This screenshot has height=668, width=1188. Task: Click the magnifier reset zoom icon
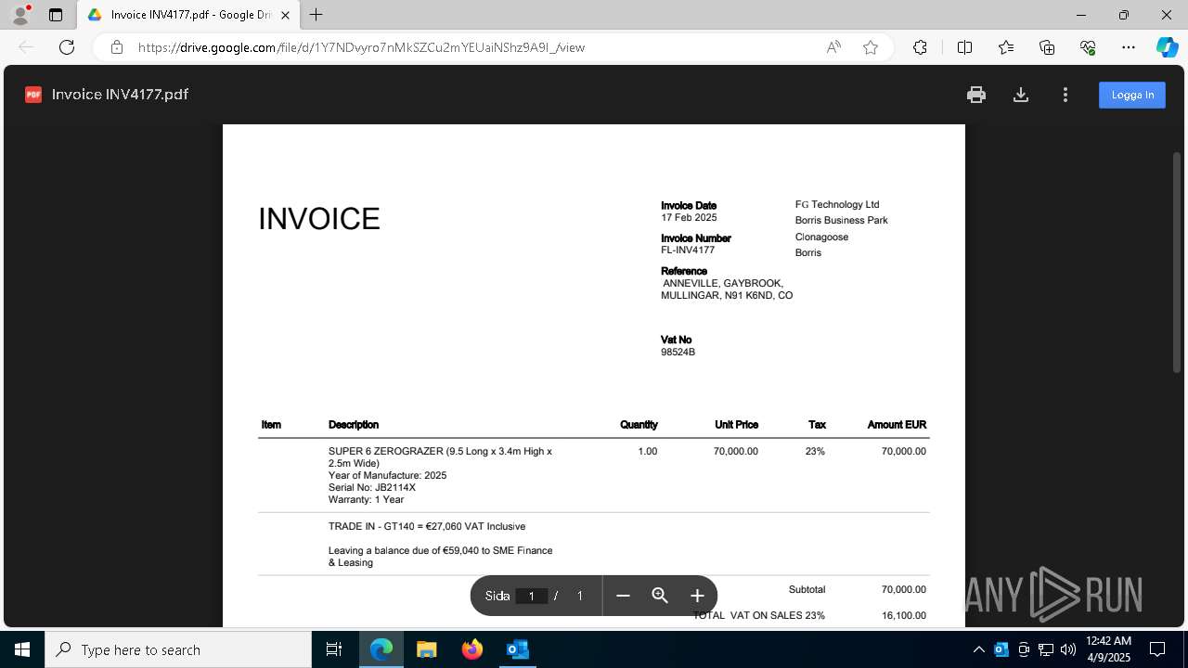click(x=660, y=596)
